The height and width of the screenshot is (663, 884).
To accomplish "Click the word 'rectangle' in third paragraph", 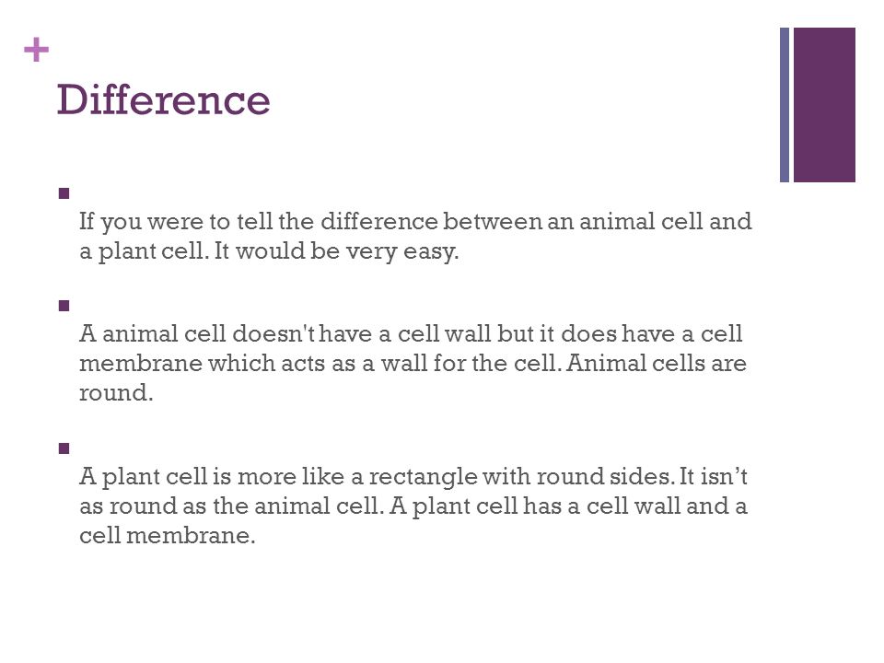I will pos(423,478).
